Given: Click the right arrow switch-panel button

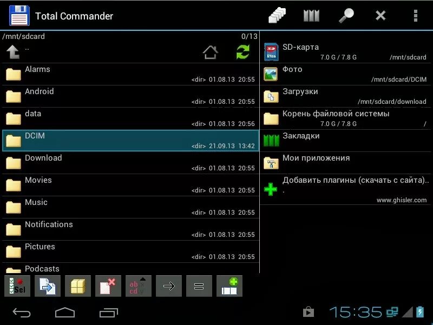Looking at the screenshot, I should (169, 286).
